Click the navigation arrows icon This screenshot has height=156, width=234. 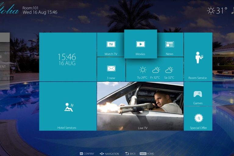[x=102, y=154]
